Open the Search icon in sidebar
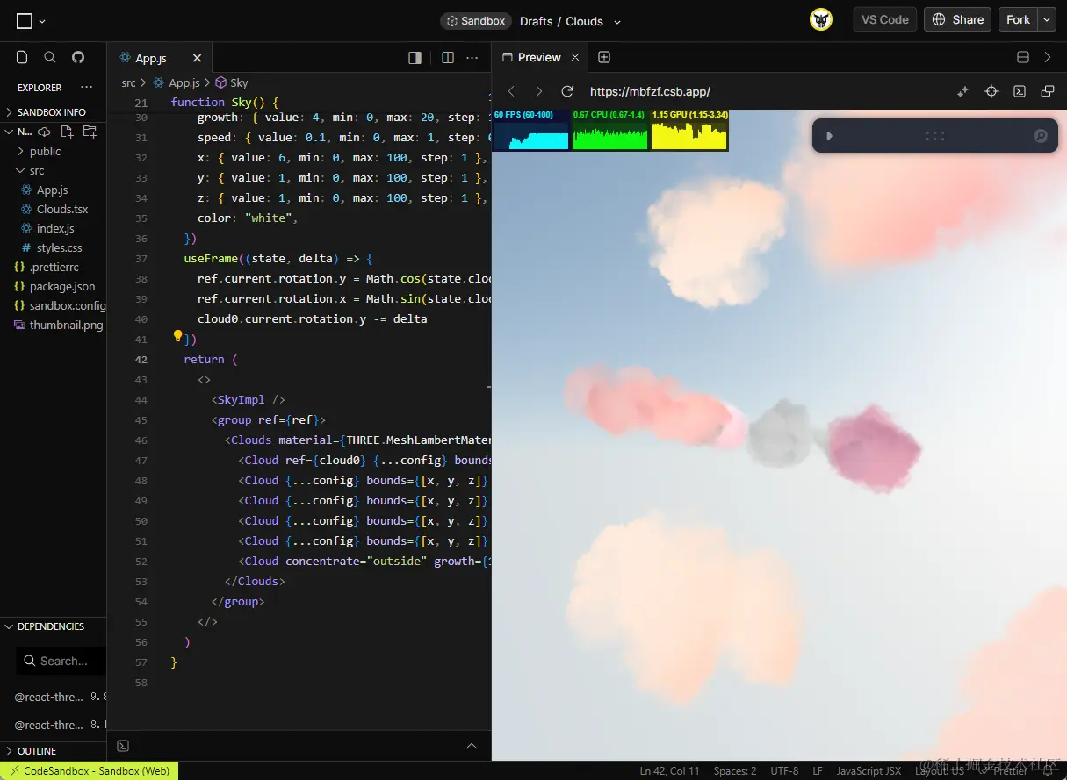 click(x=50, y=57)
